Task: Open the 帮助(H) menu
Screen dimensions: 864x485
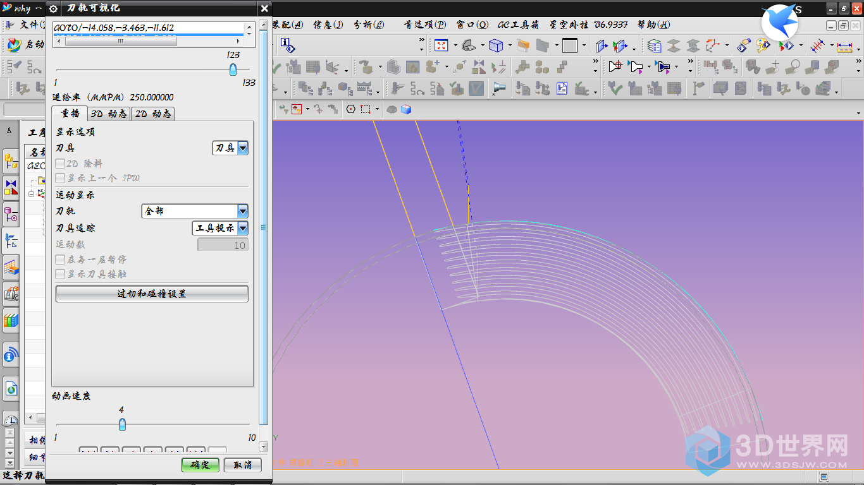Action: pos(653,25)
